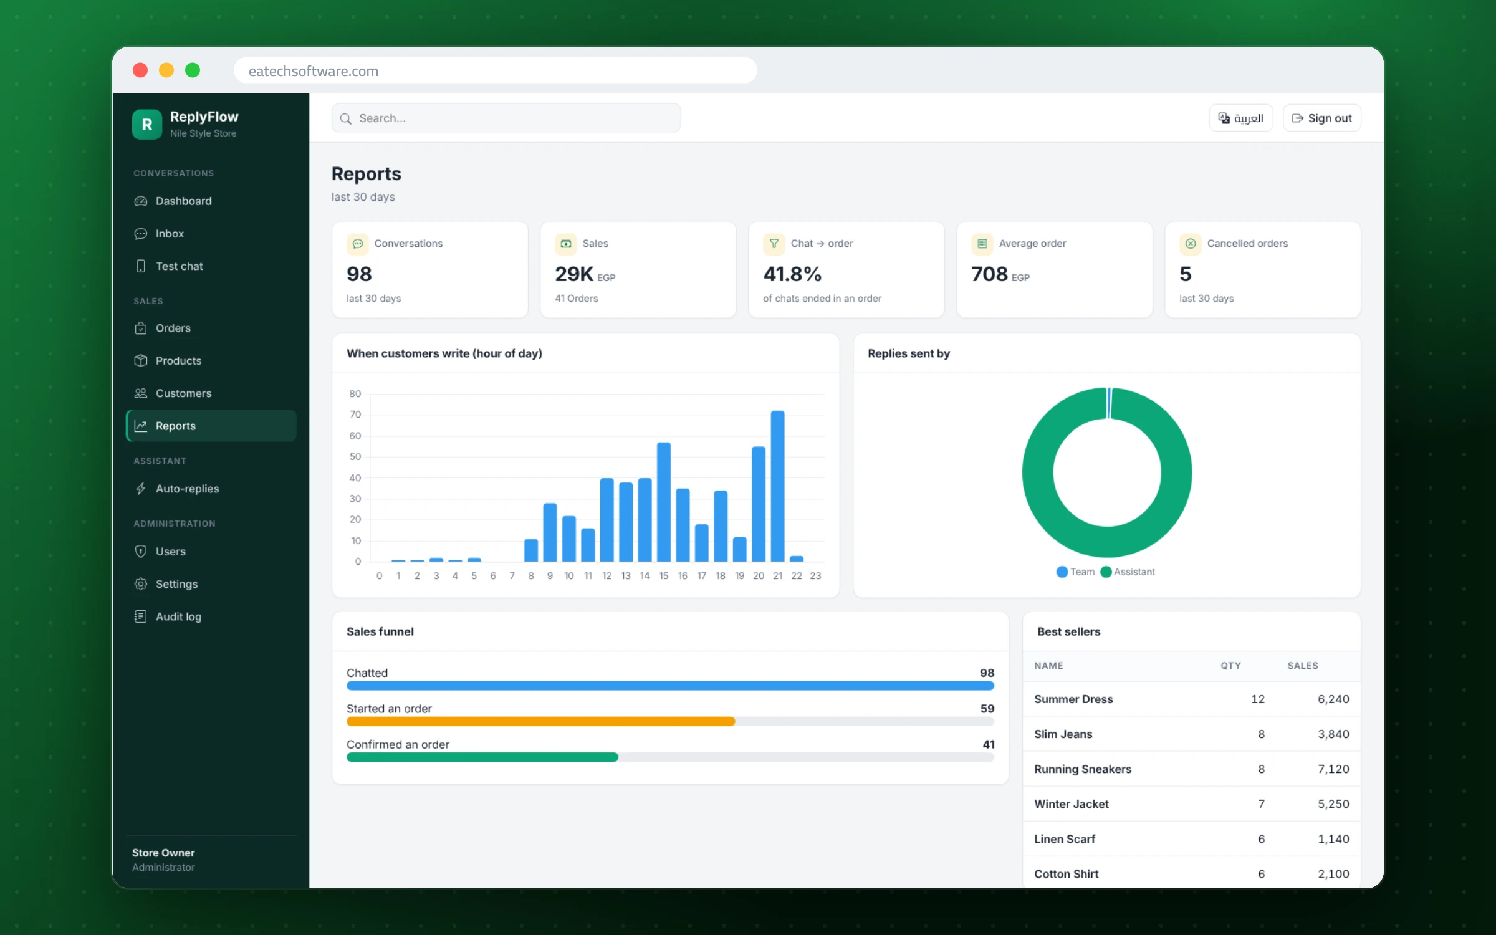This screenshot has height=935, width=1496.
Task: Toggle the Assistant legend in donut chart
Action: click(x=1128, y=572)
